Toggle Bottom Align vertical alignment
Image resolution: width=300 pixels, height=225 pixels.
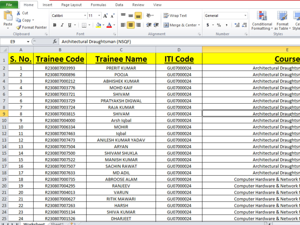[138, 16]
